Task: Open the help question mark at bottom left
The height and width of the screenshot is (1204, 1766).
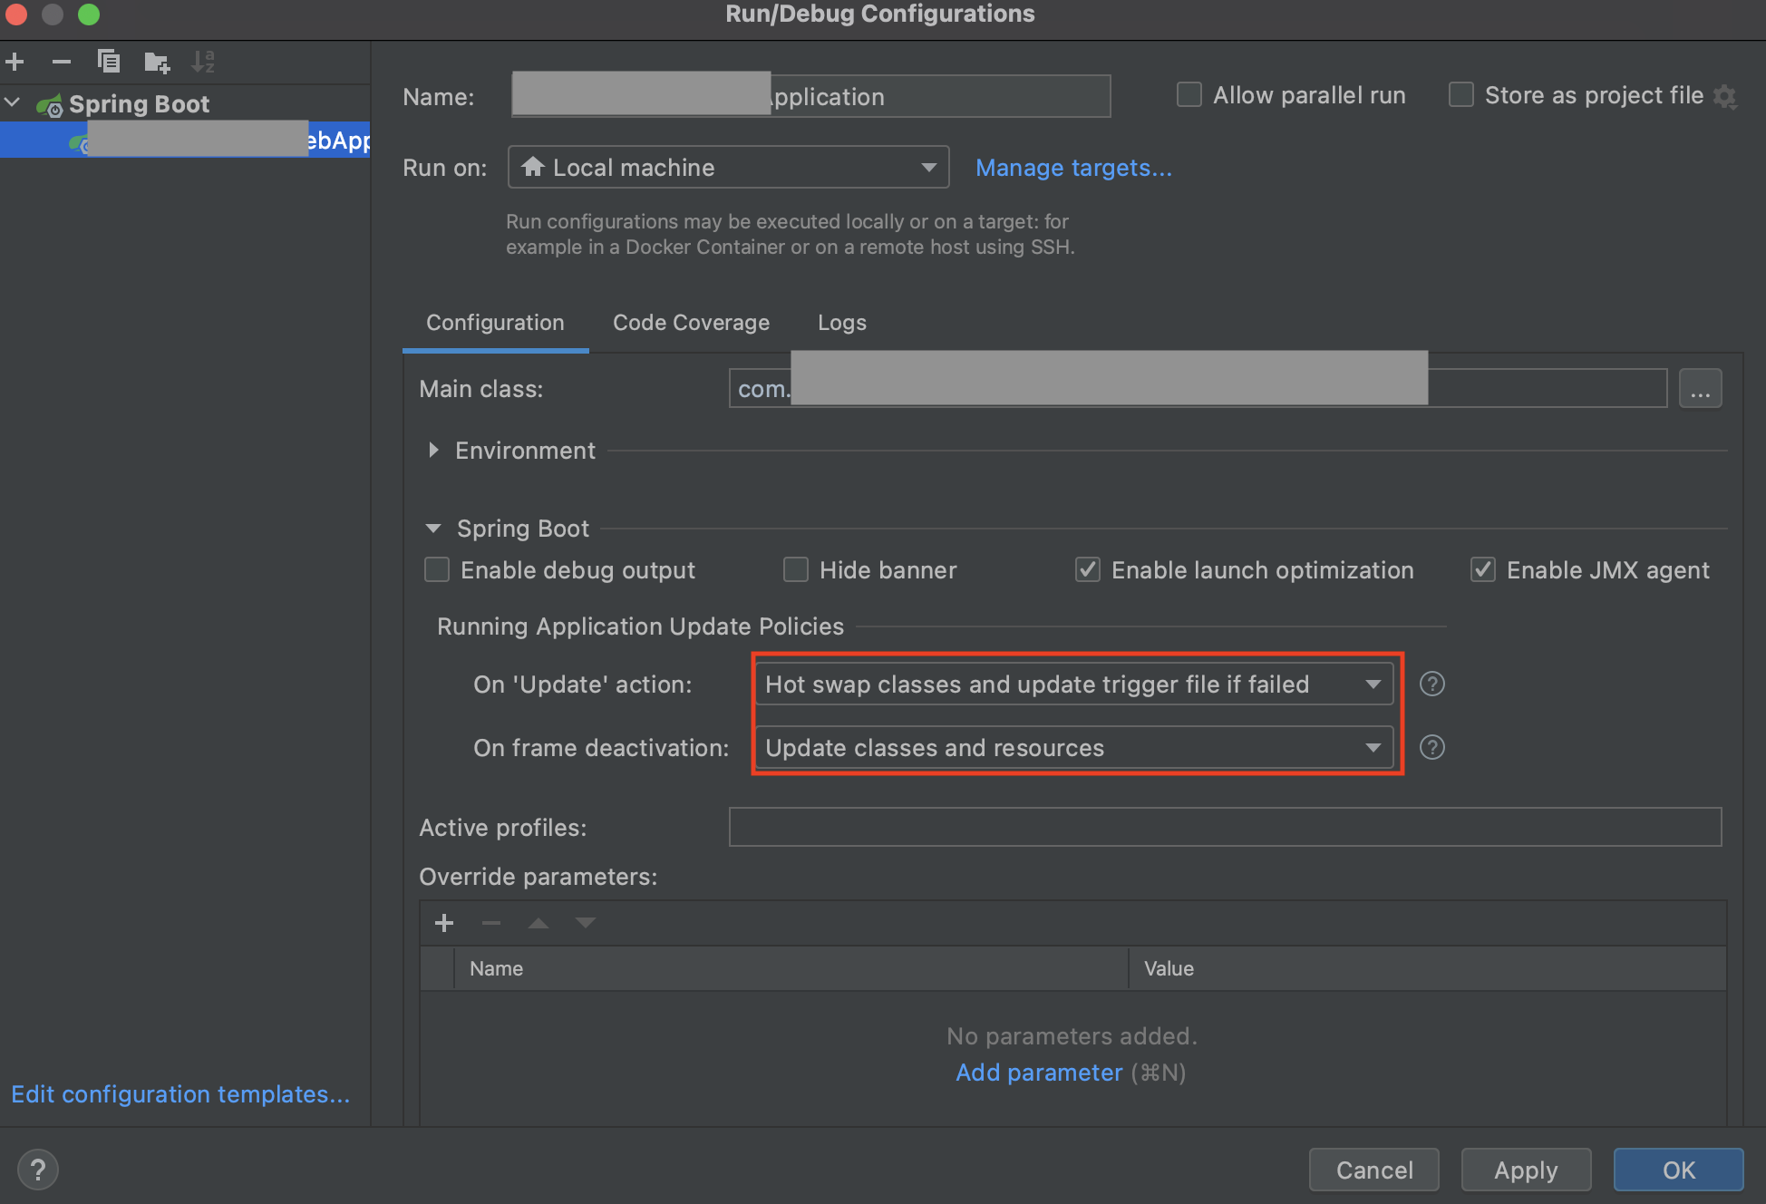Action: [x=38, y=1170]
